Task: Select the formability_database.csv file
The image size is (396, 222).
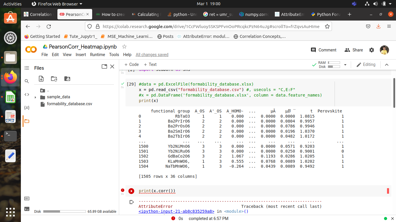Action: (x=69, y=104)
